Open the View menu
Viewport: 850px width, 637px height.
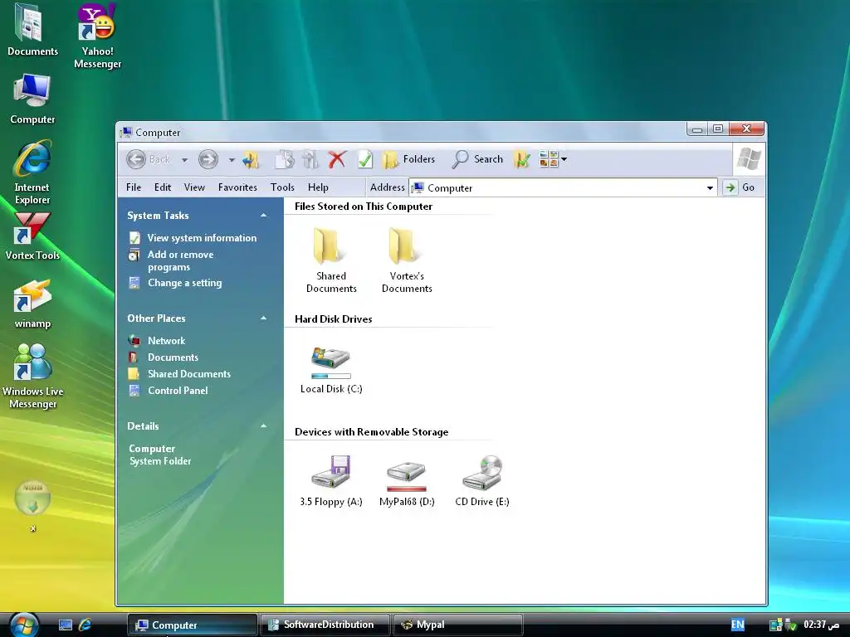(x=194, y=187)
